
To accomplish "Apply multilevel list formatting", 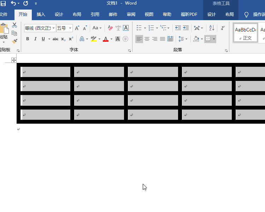I will click(164, 28).
